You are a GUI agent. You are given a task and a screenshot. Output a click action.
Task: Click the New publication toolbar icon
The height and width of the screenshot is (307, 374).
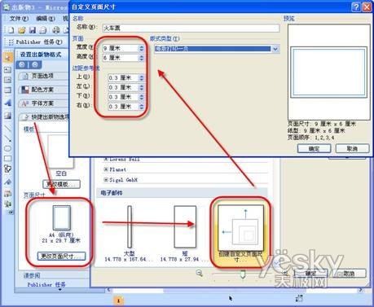click(11, 30)
